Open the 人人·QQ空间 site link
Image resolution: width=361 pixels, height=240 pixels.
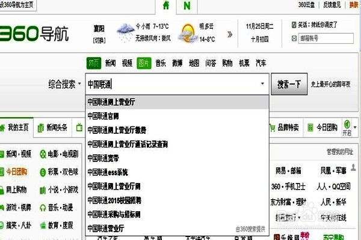(x=333, y=187)
